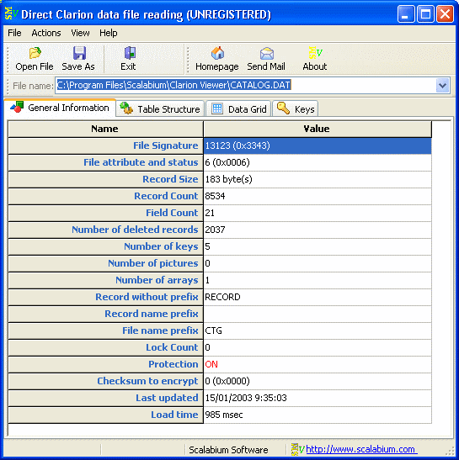This screenshot has width=459, height=460.
Task: Select the RECORD value cell
Action: (318, 297)
